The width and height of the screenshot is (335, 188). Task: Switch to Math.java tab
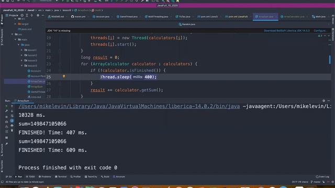click(x=319, y=17)
